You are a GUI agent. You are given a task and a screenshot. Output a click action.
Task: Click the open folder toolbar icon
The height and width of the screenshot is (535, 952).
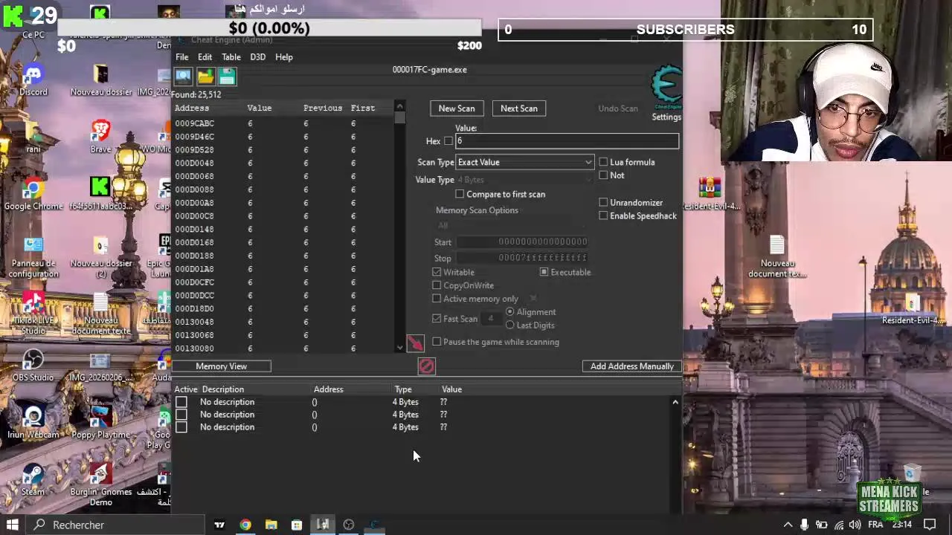point(205,77)
